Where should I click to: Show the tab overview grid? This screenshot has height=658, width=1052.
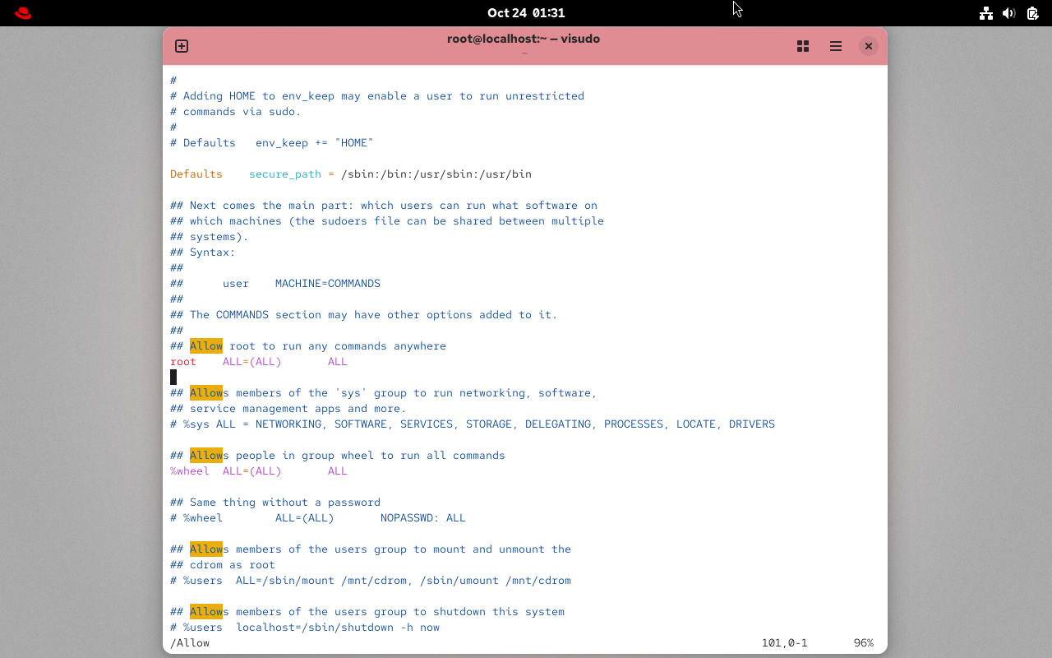(803, 46)
